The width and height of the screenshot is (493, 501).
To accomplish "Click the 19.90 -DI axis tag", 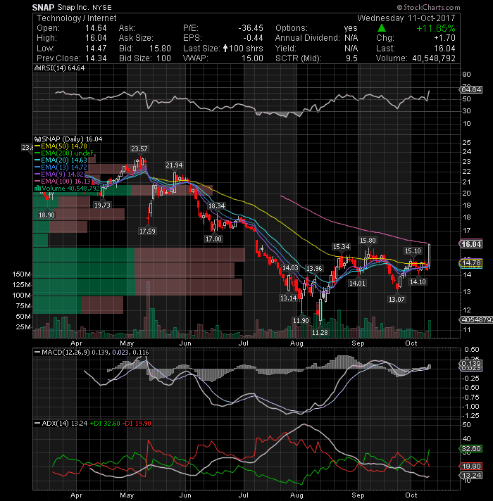I will (470, 467).
